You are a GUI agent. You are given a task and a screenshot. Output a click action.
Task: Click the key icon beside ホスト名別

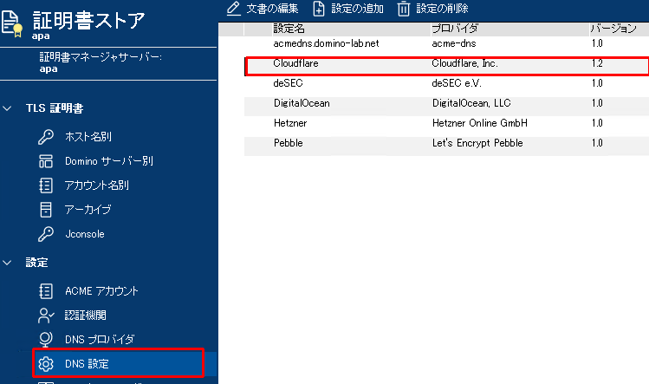pos(46,137)
